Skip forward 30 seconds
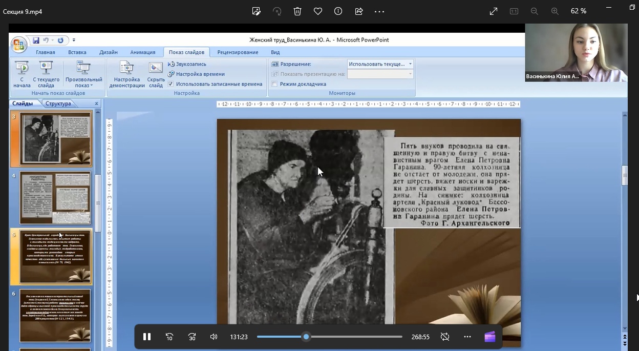Viewport: 639px width, 351px height. (192, 337)
